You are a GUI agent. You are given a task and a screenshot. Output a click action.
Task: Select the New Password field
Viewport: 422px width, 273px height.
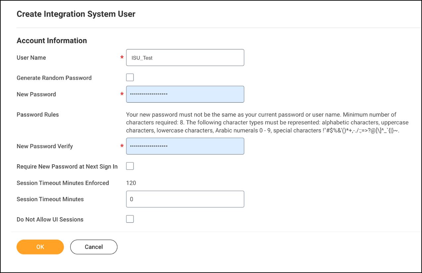click(x=185, y=94)
